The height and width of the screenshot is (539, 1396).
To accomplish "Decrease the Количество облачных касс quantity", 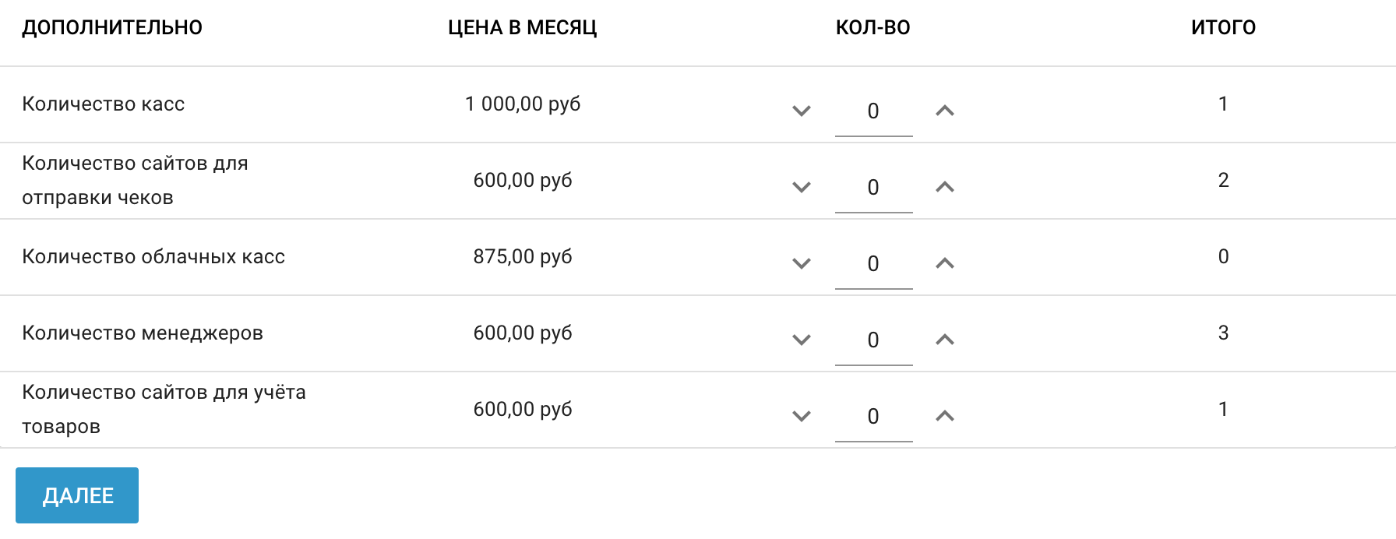I will coord(802,263).
